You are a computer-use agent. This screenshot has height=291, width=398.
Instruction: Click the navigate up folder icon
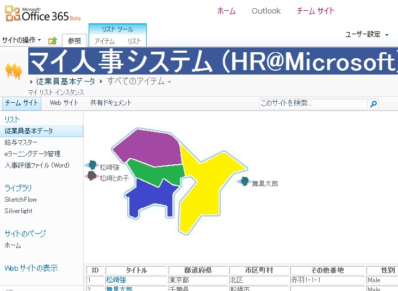(x=53, y=40)
